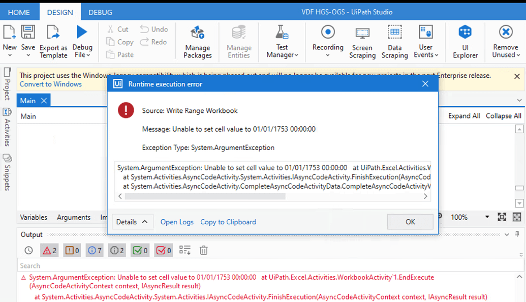Toggle the Warnings filter in Output panel
Image resolution: width=526 pixels, height=302 pixels.
point(72,250)
